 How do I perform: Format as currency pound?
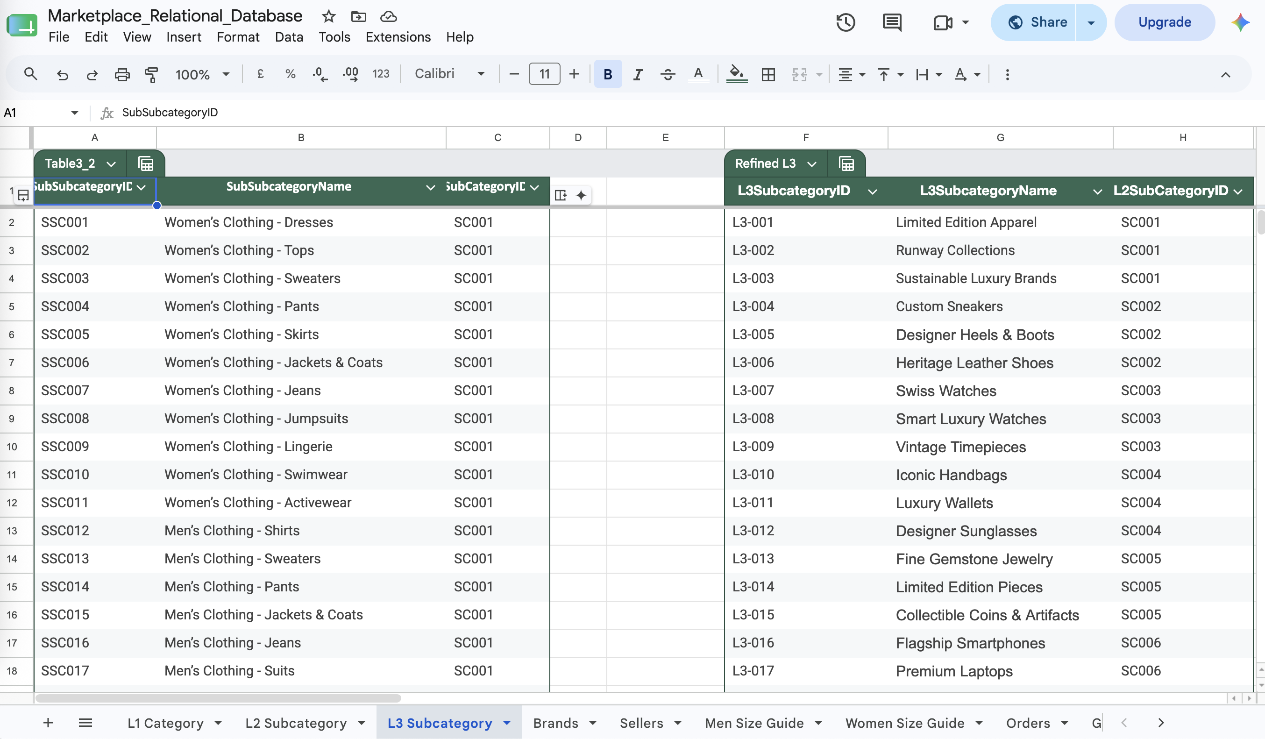260,74
